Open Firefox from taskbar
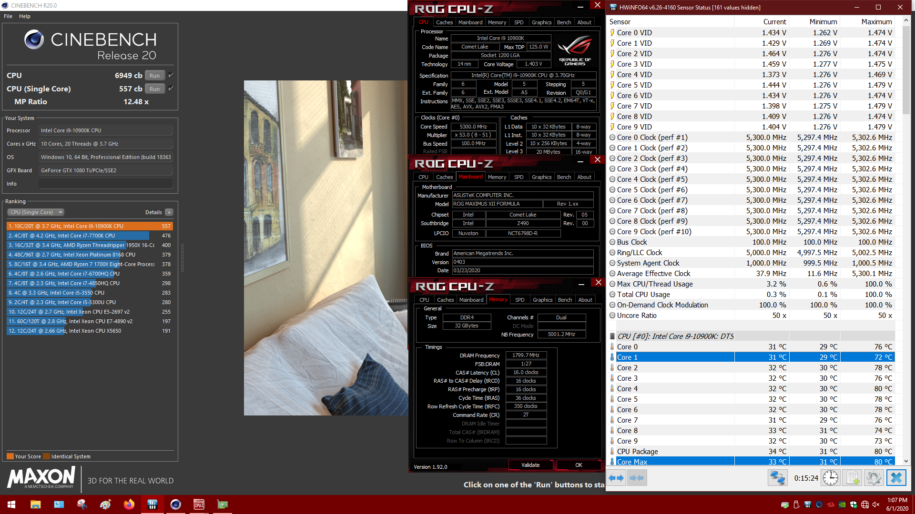Image resolution: width=915 pixels, height=514 pixels. tap(129, 504)
